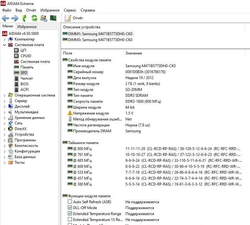Screen dimensions: 250x225
Task: Click the Описание устройства column header
Action: point(153,27)
